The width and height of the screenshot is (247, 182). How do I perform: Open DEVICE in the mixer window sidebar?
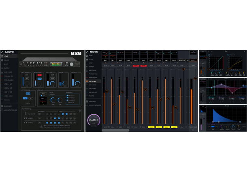[x=91, y=59]
